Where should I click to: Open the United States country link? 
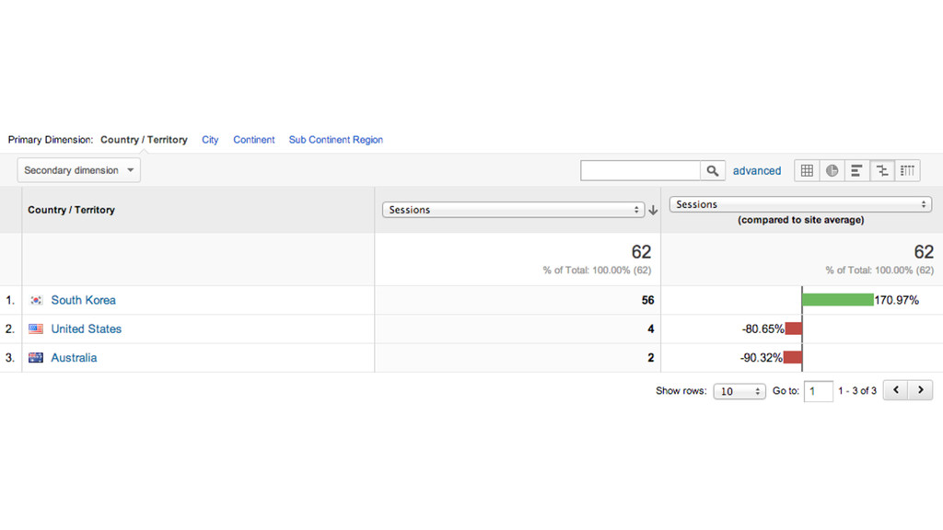[x=86, y=328]
